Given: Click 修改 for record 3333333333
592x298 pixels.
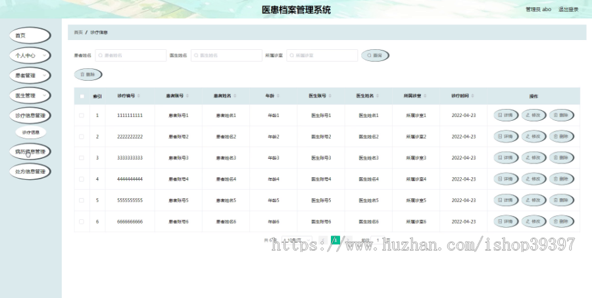Looking at the screenshot, I should (534, 158).
